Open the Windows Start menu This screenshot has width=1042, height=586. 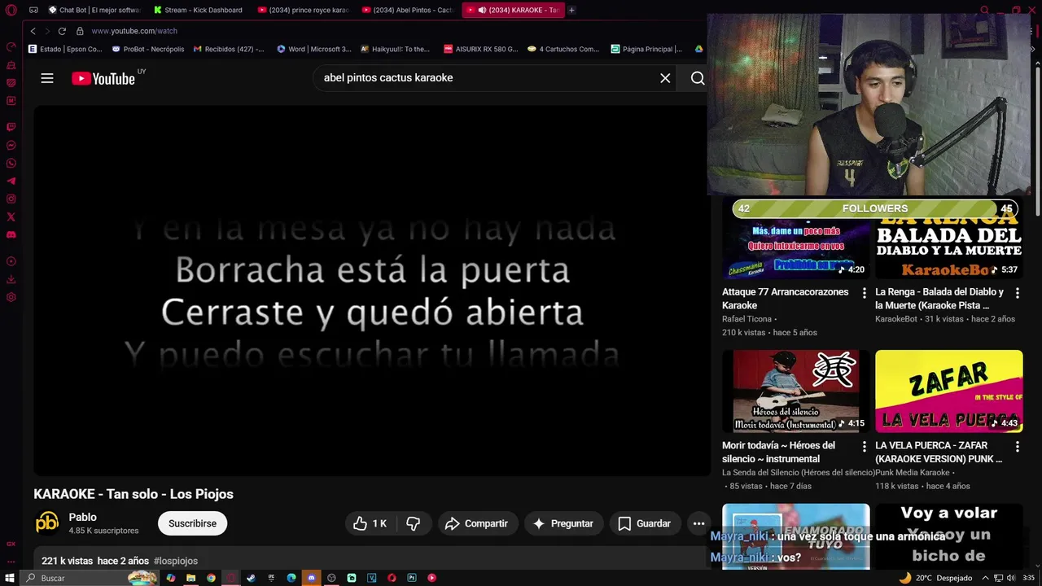[10, 578]
